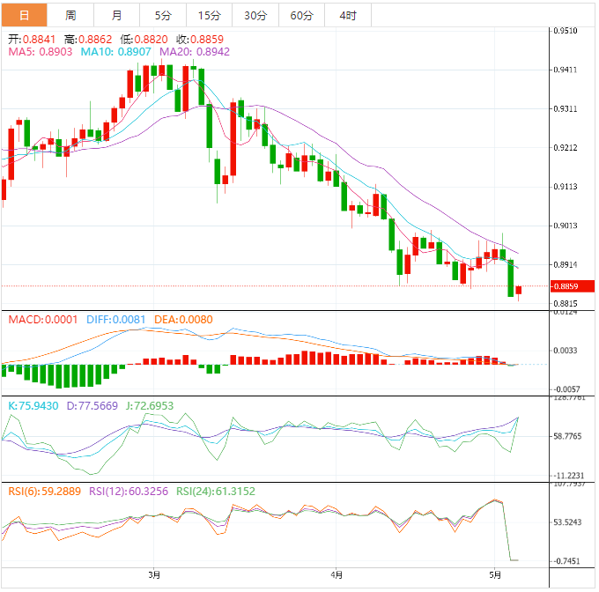Select the 日 daily timeframe tab

point(24,15)
